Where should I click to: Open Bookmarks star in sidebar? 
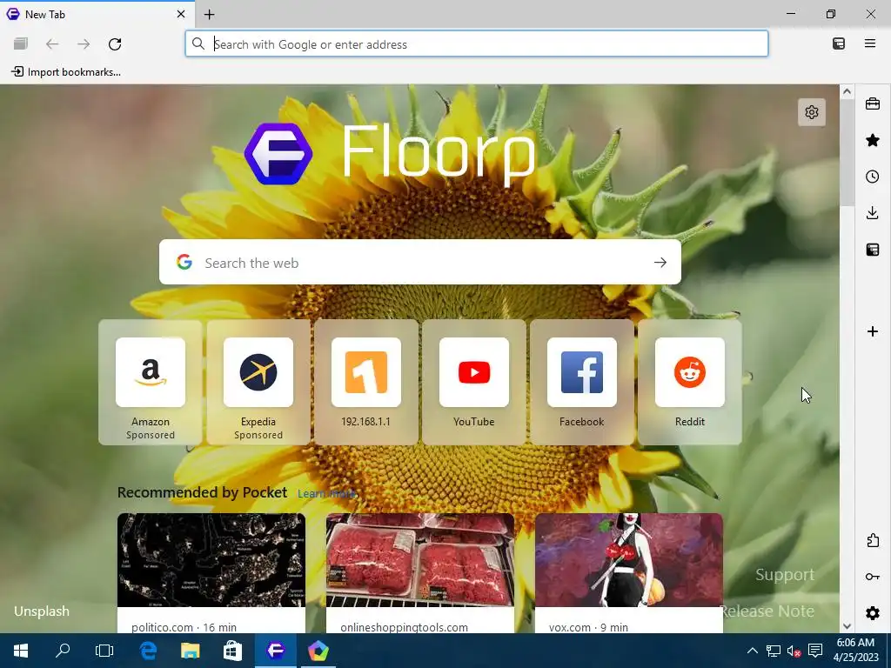tap(873, 140)
